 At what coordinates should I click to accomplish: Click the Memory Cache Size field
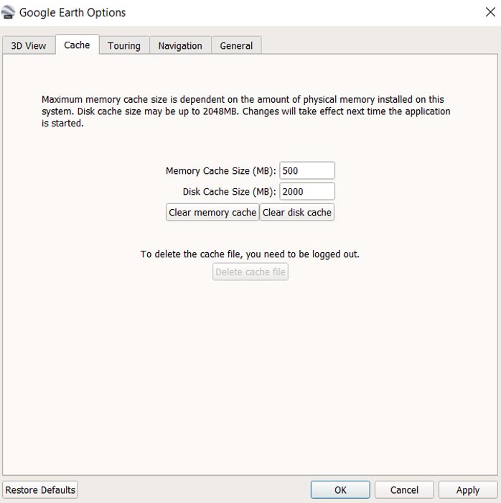(307, 171)
